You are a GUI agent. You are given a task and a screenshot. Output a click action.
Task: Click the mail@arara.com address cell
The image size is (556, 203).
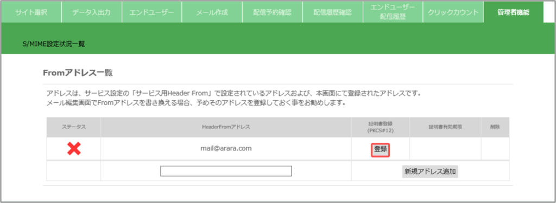226,148
